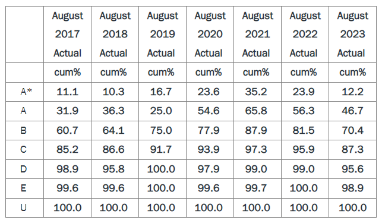Select the 99.7 value in row E
382x223 pixels.
pos(256,188)
